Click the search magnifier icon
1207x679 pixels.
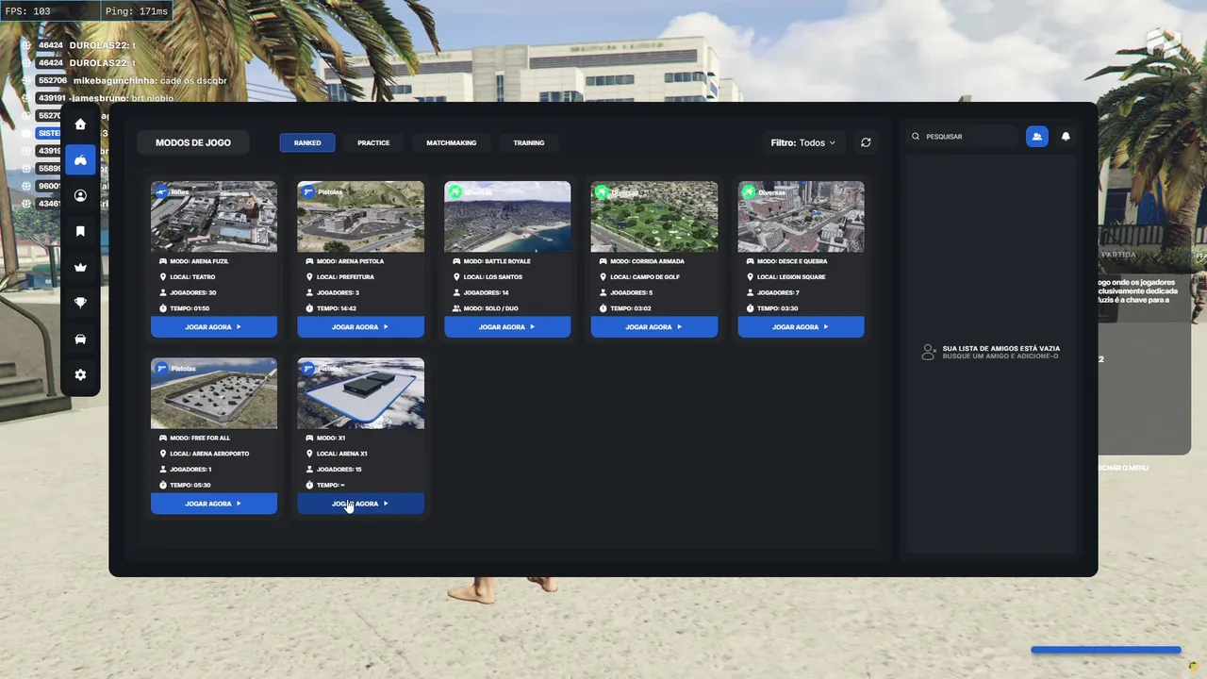pos(916,137)
